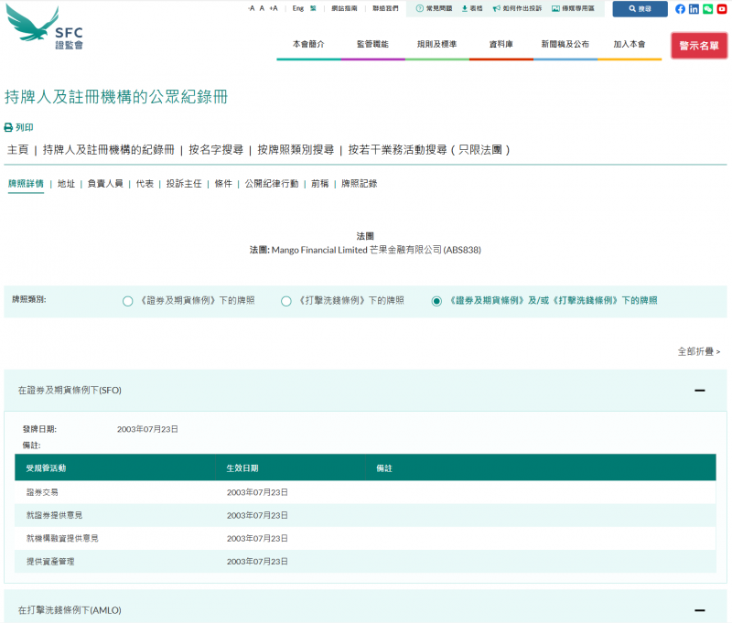Click the 發牌日期 value 2003年07月23日
The height and width of the screenshot is (623, 732).
[147, 429]
